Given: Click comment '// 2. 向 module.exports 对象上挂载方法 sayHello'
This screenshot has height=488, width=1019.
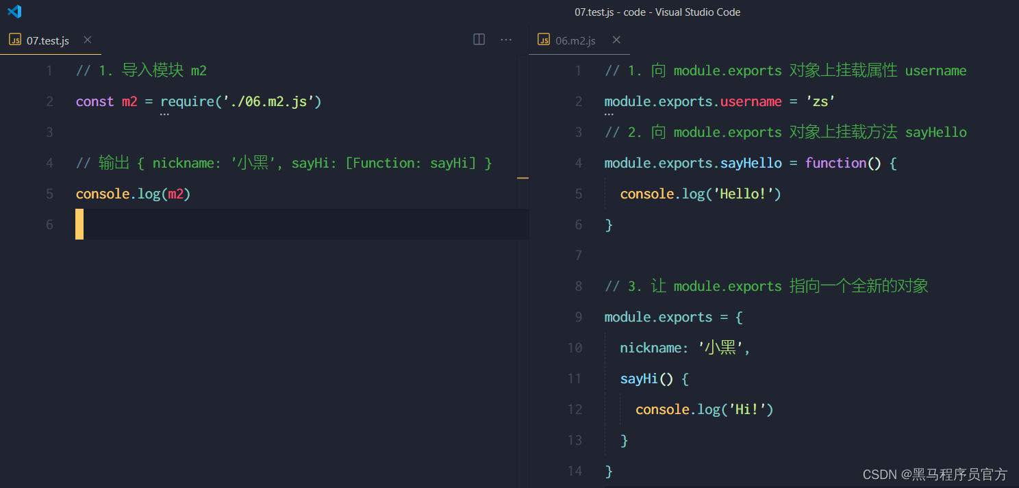Looking at the screenshot, I should pyautogui.click(x=785, y=132).
